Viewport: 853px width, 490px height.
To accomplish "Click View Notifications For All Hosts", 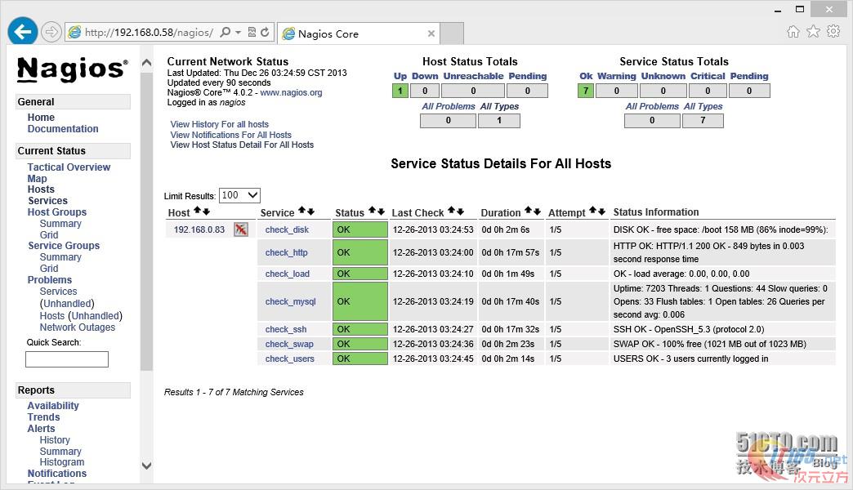I will pyautogui.click(x=231, y=134).
